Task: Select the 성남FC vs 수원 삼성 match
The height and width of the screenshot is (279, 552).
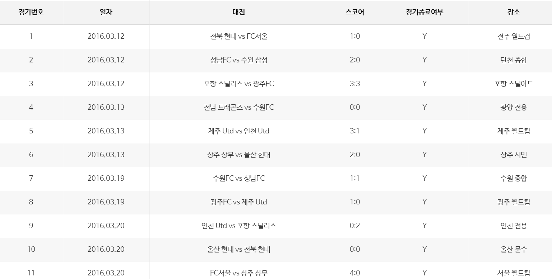Action: (239, 60)
